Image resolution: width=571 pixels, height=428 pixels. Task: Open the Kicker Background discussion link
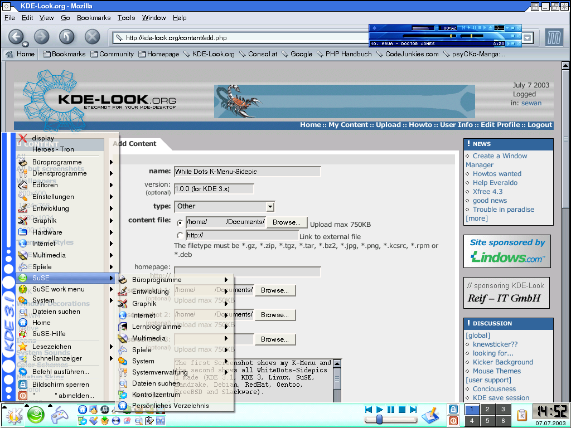tap(502, 362)
